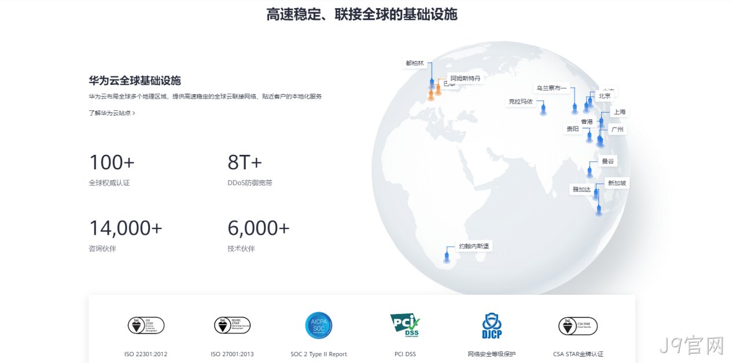Click the '100+' statistic number
This screenshot has width=733, height=363.
tap(112, 162)
